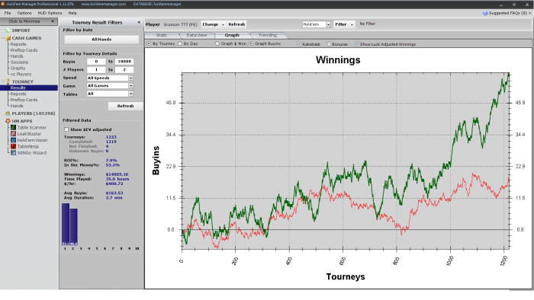Launch Hold'em Vision app icon
Image resolution: width=534 pixels, height=300 pixels.
pyautogui.click(x=13, y=140)
